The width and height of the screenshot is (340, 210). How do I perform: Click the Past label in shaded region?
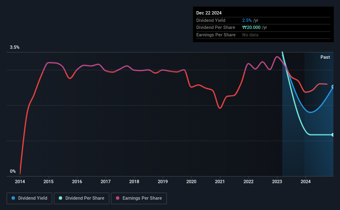point(325,57)
